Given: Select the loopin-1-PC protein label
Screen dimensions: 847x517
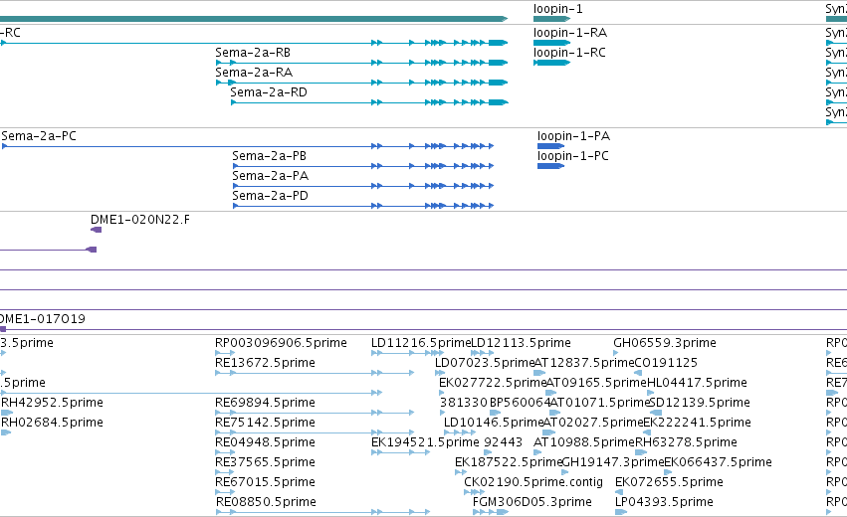Looking at the screenshot, I should point(572,156).
